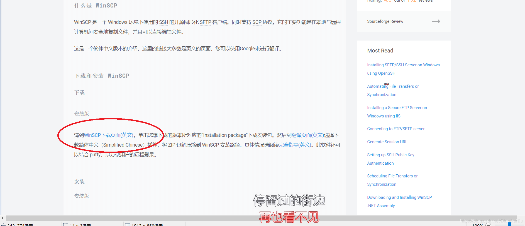Open the Sourceforge Review link
525x226 pixels.
coord(385,21)
